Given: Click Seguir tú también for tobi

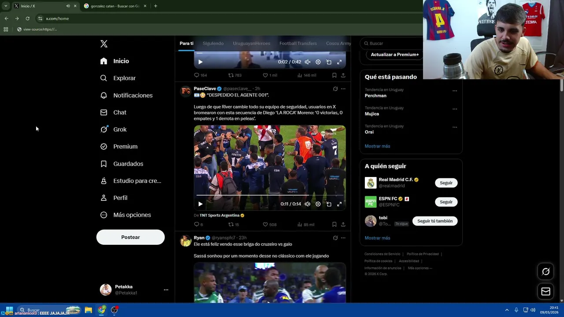Looking at the screenshot, I should (435, 221).
